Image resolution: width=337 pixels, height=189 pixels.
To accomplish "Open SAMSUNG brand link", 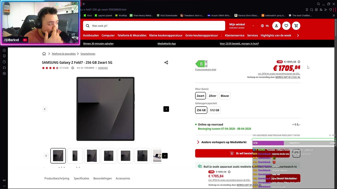I will click(x=103, y=68).
